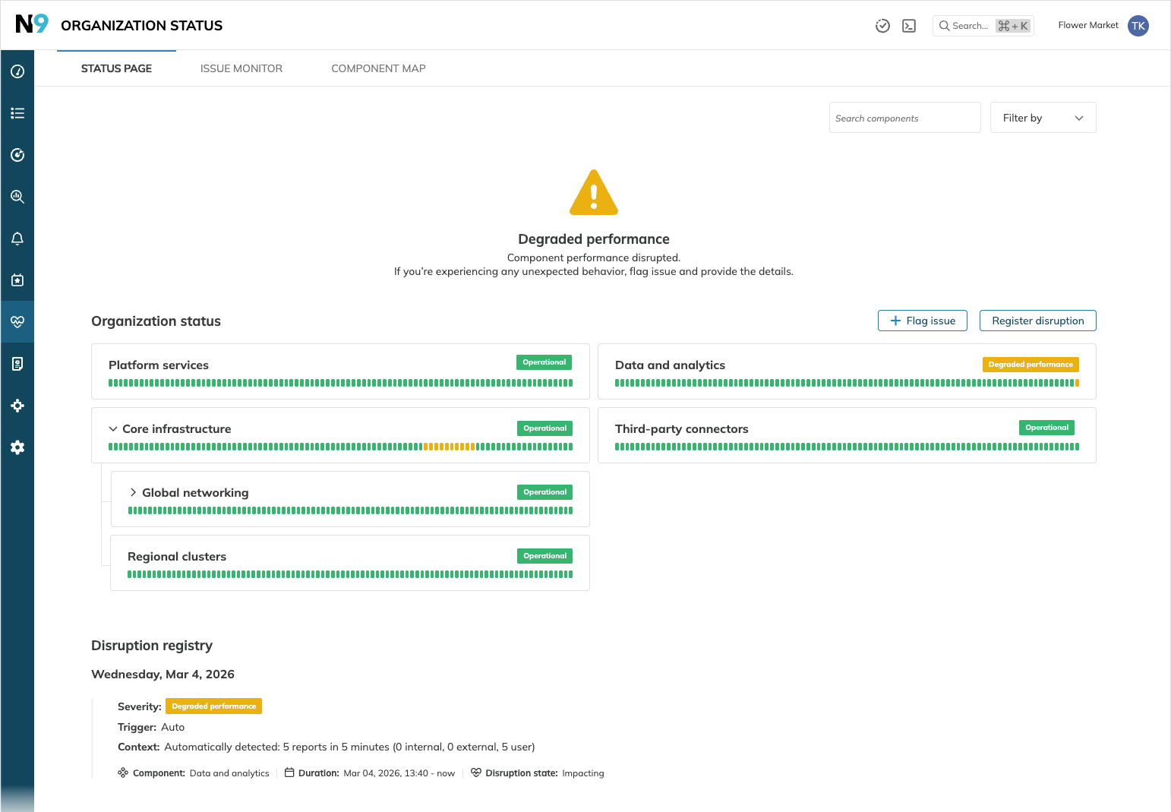
Task: Open the list view sidebar icon
Action: coord(17,113)
